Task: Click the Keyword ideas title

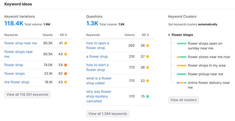Action: tap(18, 4)
